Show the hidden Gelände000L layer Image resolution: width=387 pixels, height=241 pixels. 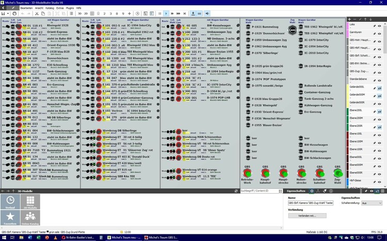[x=379, y=88]
